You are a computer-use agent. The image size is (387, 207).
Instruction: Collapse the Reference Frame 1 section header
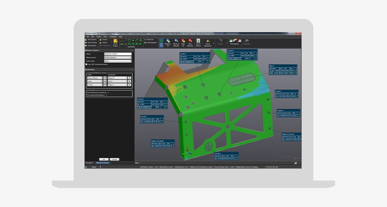point(132,51)
